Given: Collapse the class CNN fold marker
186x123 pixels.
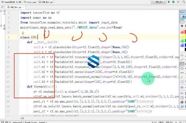Looking at the screenshot, I should 19,37.
